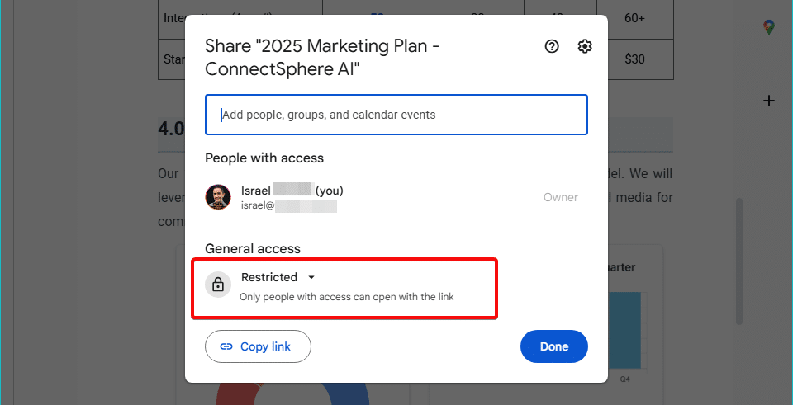The width and height of the screenshot is (793, 405).
Task: Click the $30 table cell
Action: click(634, 59)
